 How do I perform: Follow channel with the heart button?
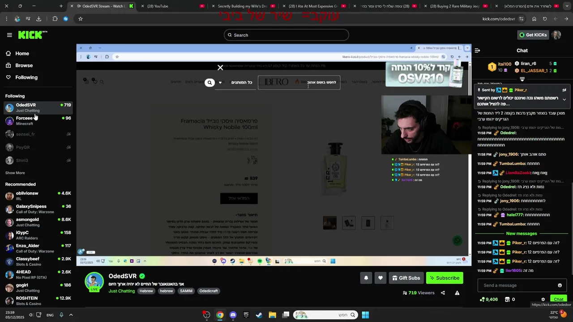(x=380, y=278)
